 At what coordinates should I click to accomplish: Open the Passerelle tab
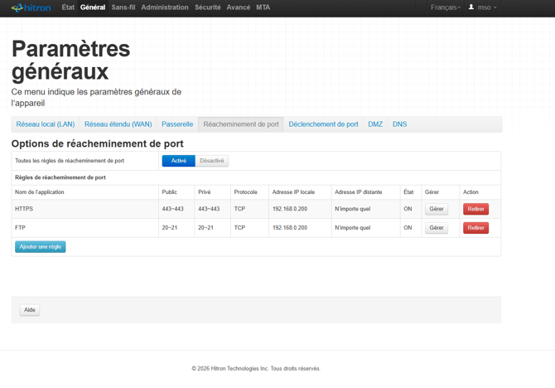[177, 124]
